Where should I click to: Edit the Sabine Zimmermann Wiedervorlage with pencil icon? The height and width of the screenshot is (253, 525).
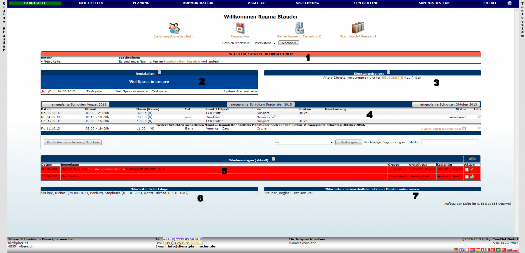tap(472, 169)
